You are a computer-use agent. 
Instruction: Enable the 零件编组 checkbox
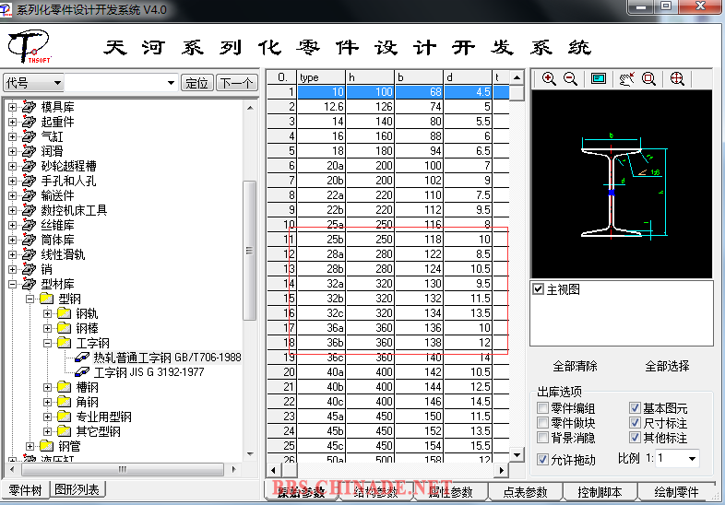[x=542, y=408]
